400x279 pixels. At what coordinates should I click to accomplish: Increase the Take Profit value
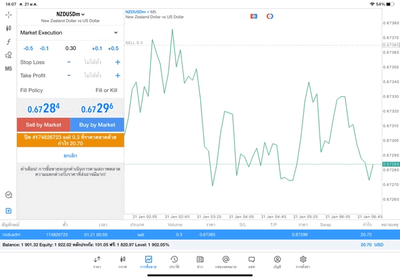pos(117,76)
